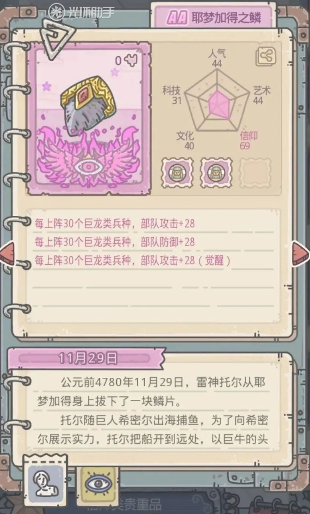Screen dimensions: 310x514
Task: Tap the 人气 44 stat label
Action: click(x=217, y=58)
